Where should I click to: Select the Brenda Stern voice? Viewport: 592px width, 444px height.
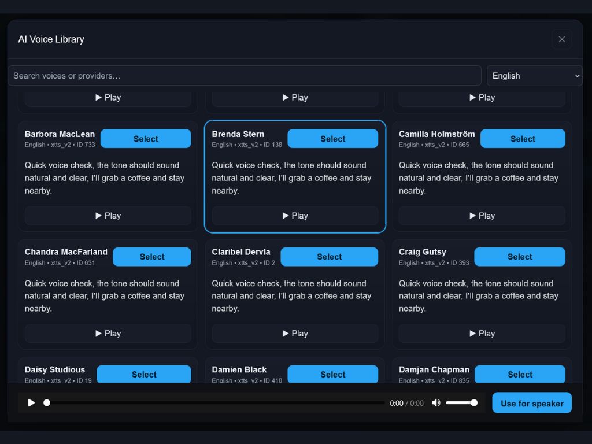[x=332, y=138]
